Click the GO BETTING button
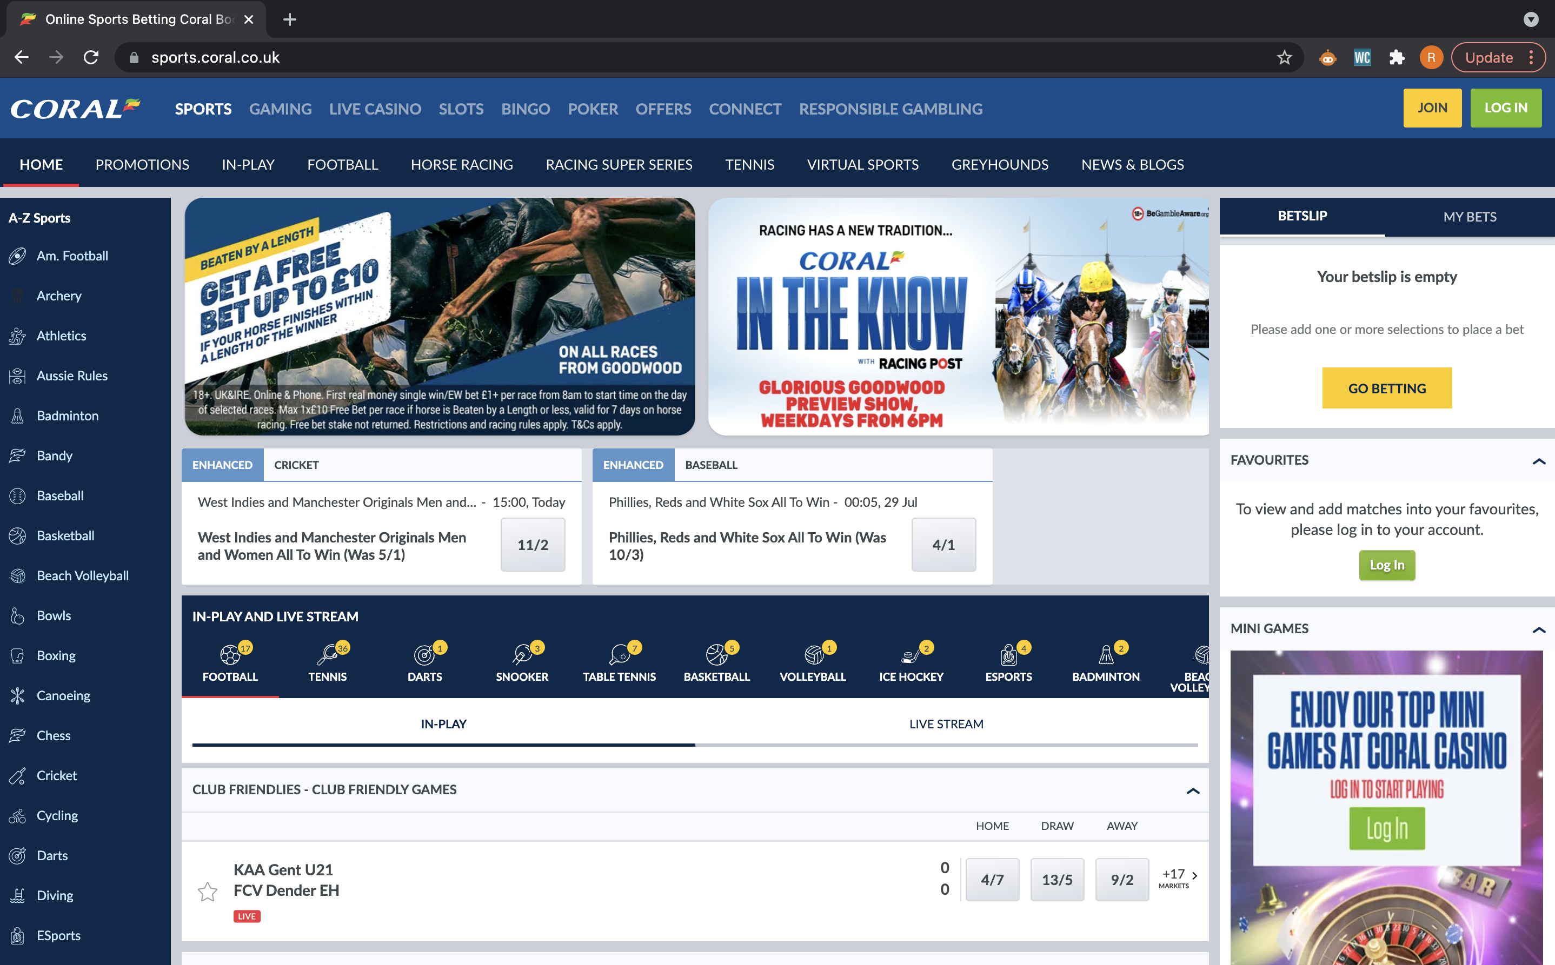This screenshot has width=1555, height=965. click(1387, 388)
